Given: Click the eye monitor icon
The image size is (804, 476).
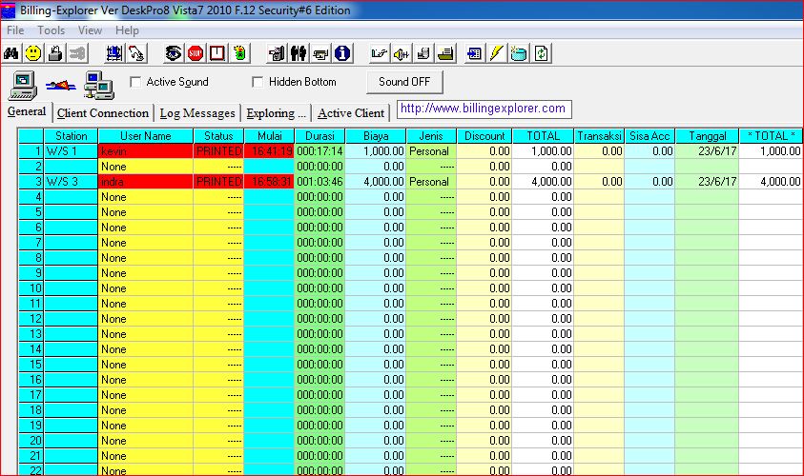Looking at the screenshot, I should pos(173,53).
